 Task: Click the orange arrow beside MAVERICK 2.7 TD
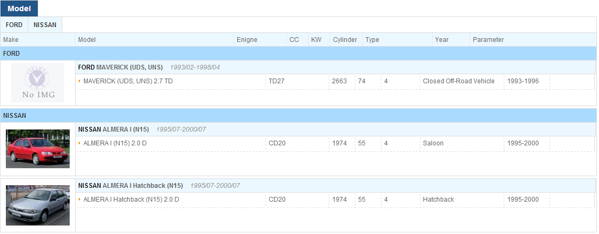(x=79, y=81)
